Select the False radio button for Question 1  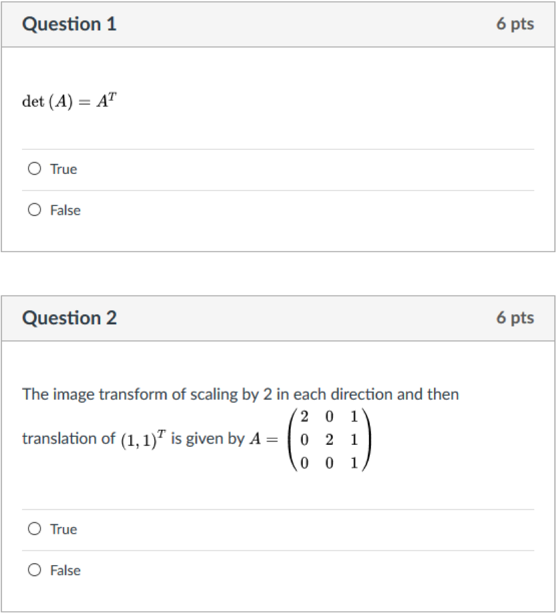(34, 210)
